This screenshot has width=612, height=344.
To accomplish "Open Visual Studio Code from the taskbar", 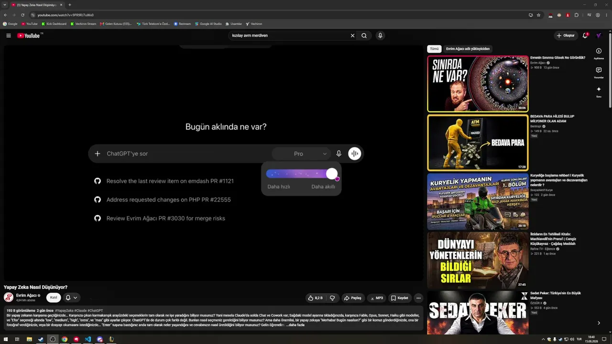I will [88, 339].
